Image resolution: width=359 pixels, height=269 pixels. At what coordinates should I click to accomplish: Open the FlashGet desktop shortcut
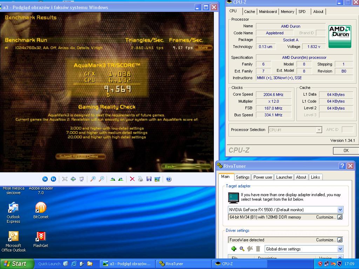click(x=41, y=239)
